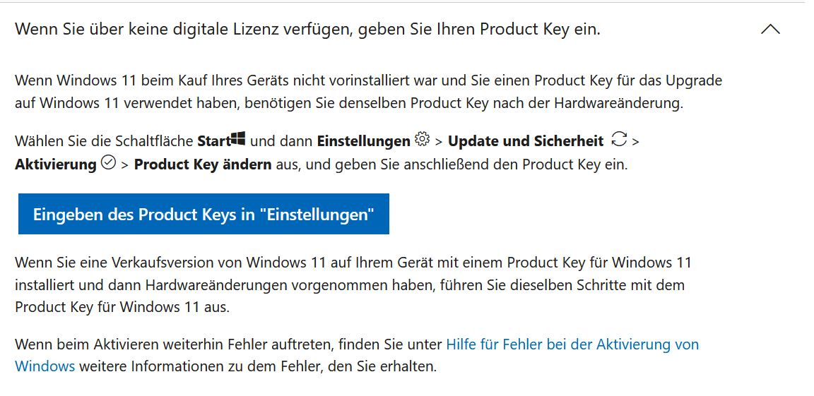Click the arrow separator after the gear icon

(438, 142)
